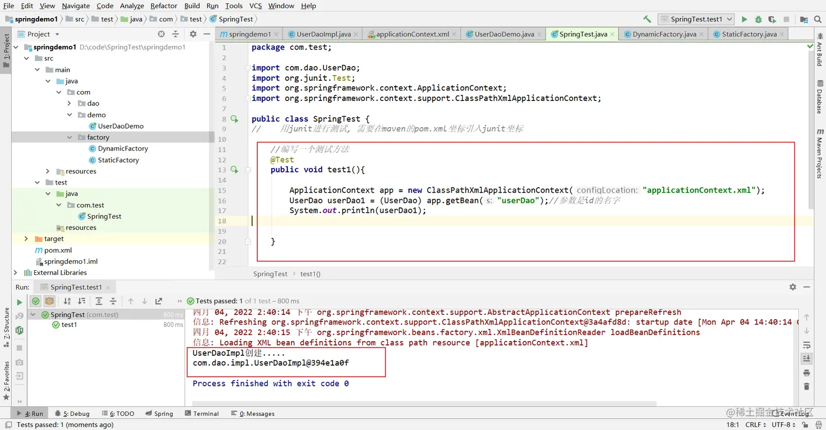Click the Rerun Failed Tests icon in Run panel
The width and height of the screenshot is (826, 430).
[20, 316]
